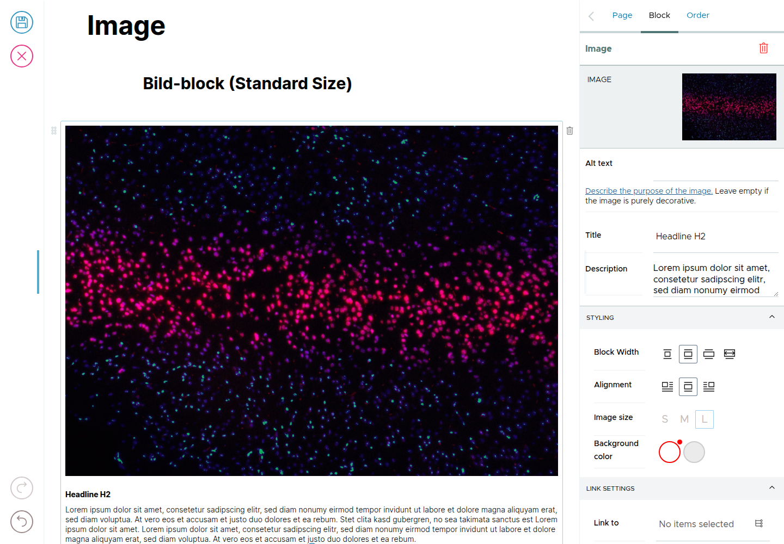
Task: Delete the Image block via red trash icon
Action: [764, 48]
